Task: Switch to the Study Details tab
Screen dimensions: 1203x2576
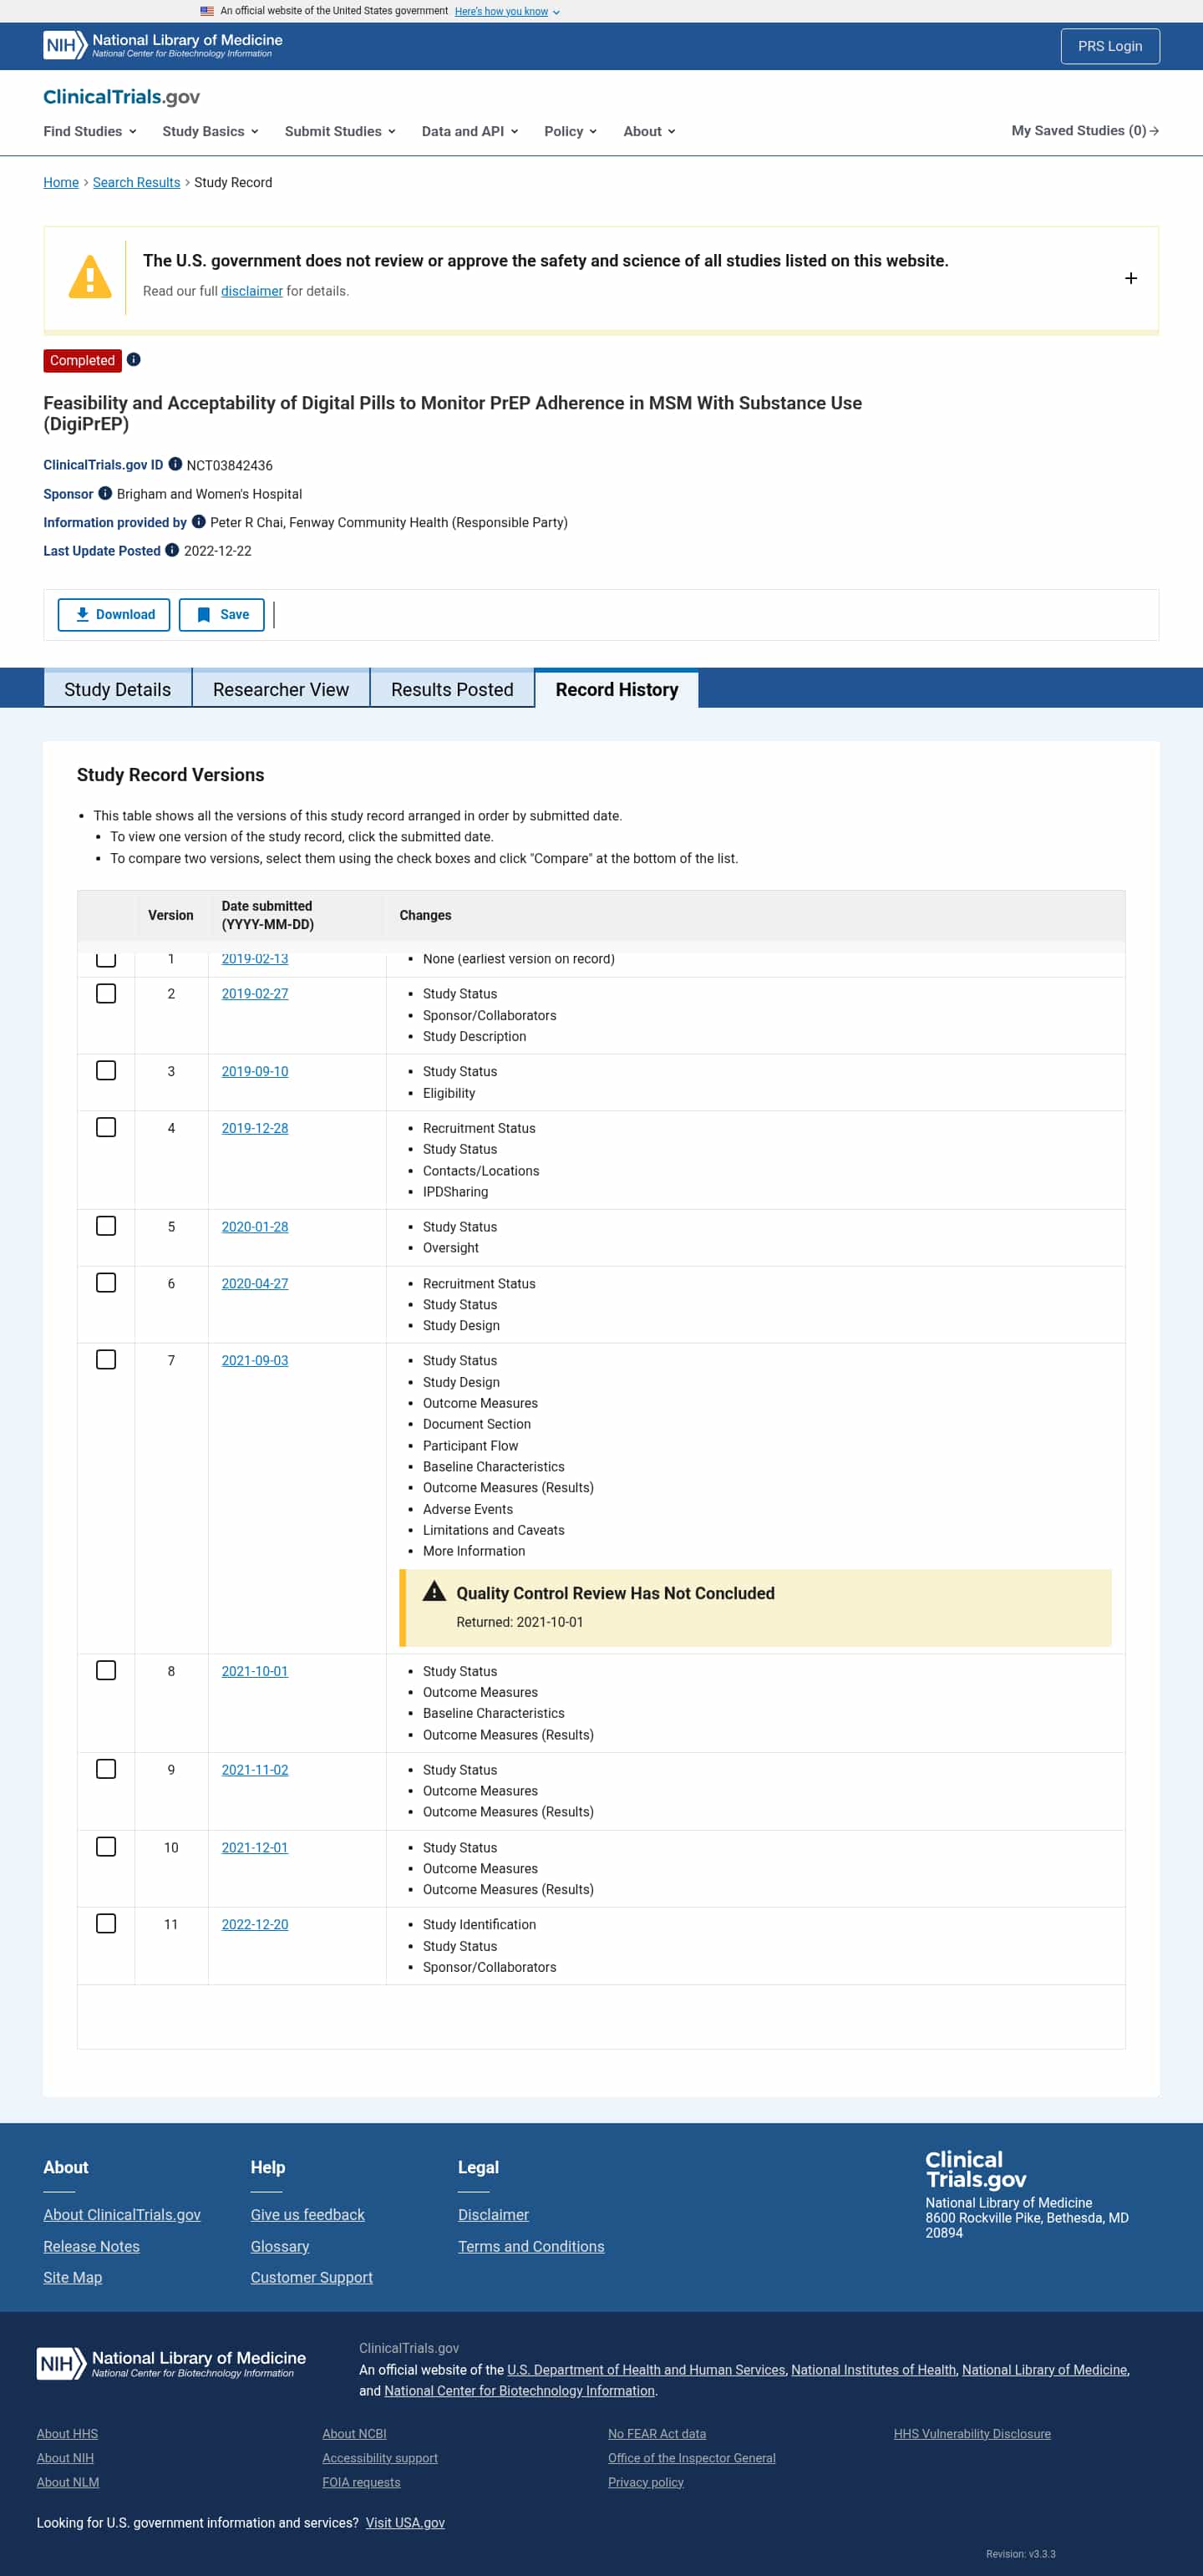Action: click(x=117, y=689)
